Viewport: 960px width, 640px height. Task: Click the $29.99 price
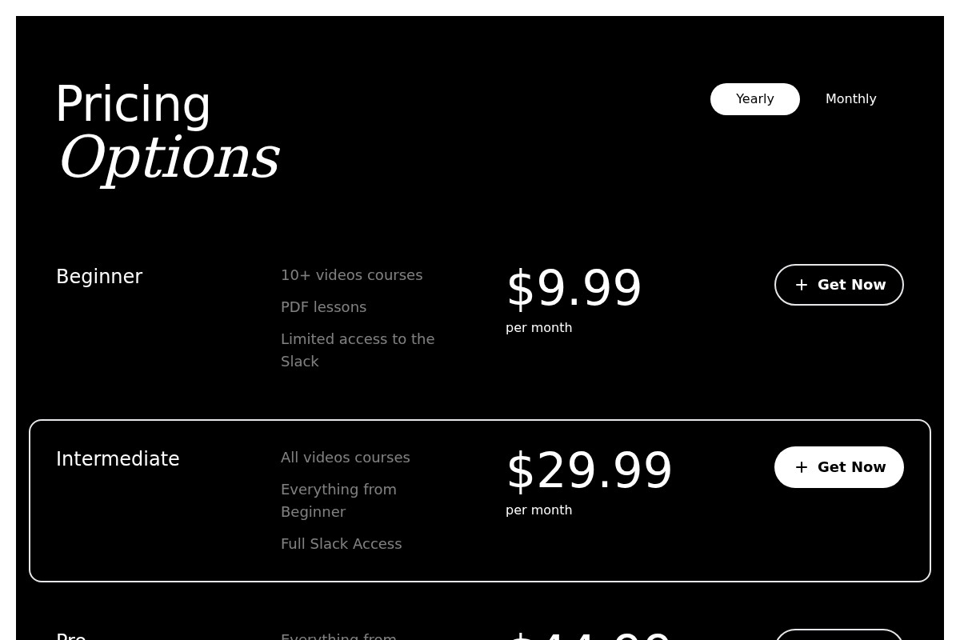[589, 470]
